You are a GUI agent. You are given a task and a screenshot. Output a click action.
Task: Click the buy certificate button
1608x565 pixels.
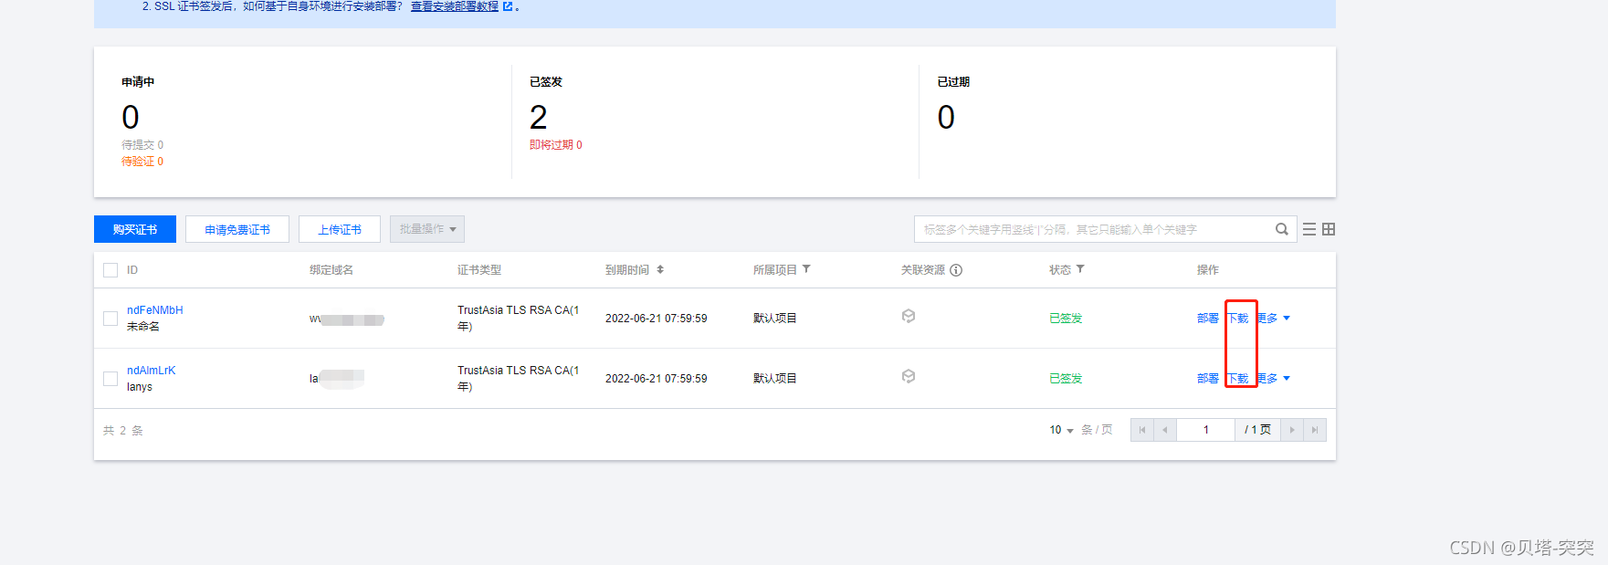coord(135,229)
